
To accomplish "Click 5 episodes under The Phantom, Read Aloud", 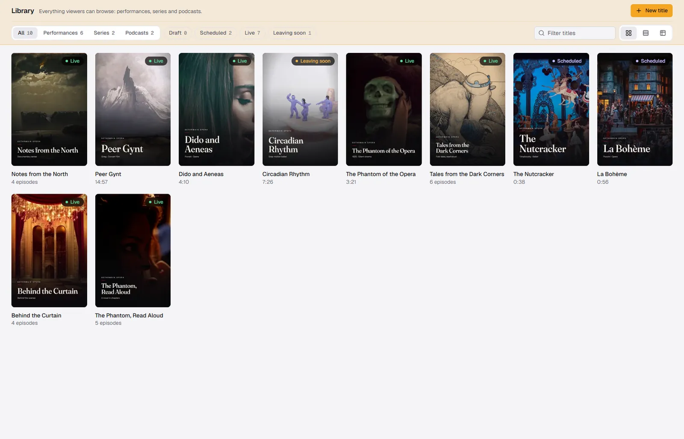I will click(108, 323).
